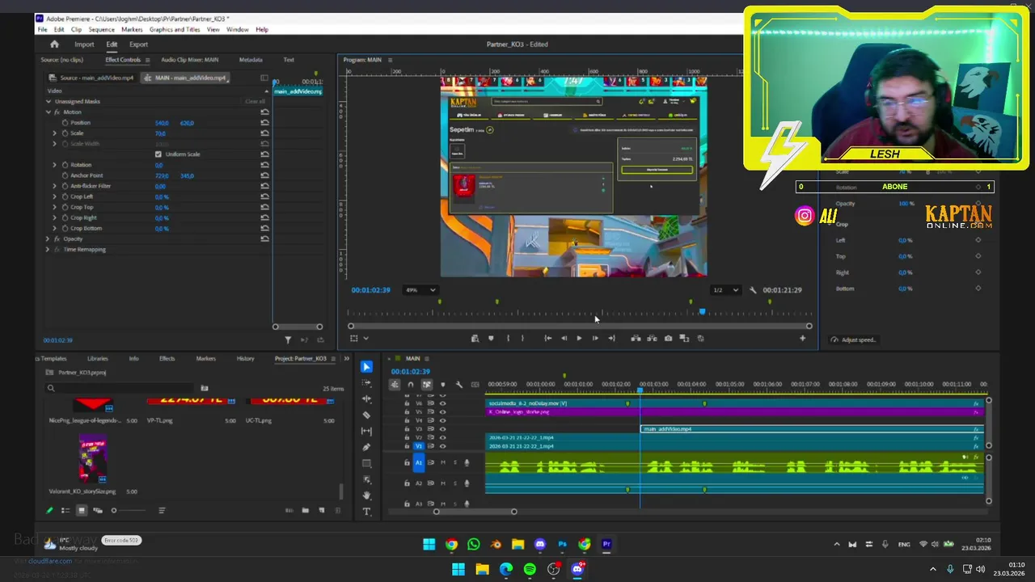
Task: Collapse the Unassigned Masks section
Action: [48, 102]
